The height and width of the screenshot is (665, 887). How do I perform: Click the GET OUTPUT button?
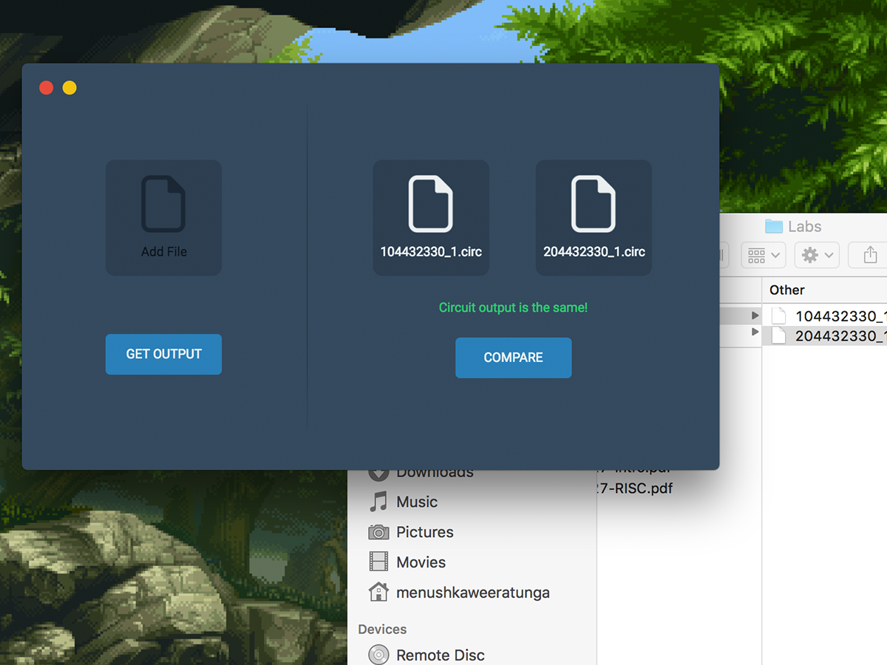pyautogui.click(x=163, y=354)
